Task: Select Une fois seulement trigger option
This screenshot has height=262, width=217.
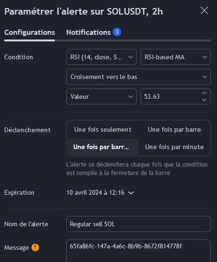Action: (103, 129)
